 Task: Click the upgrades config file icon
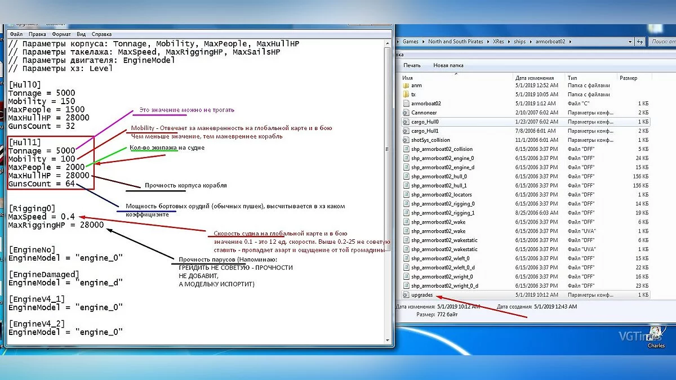click(x=406, y=294)
